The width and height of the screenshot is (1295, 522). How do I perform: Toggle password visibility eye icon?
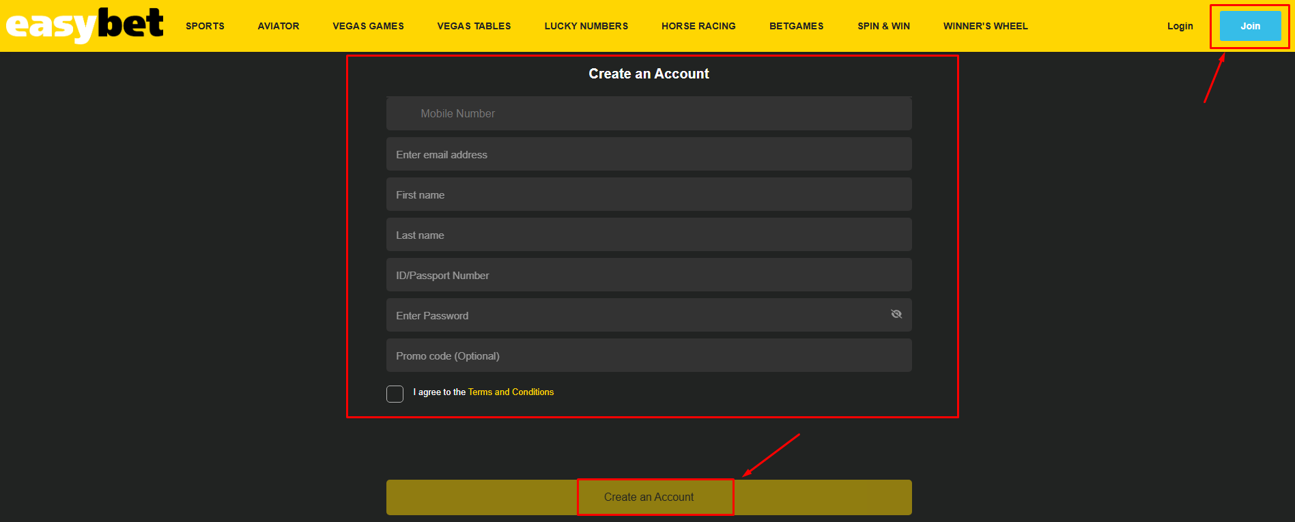(896, 314)
